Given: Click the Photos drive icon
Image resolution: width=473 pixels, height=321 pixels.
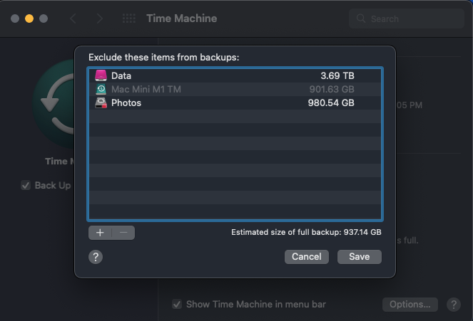Looking at the screenshot, I should [x=101, y=103].
